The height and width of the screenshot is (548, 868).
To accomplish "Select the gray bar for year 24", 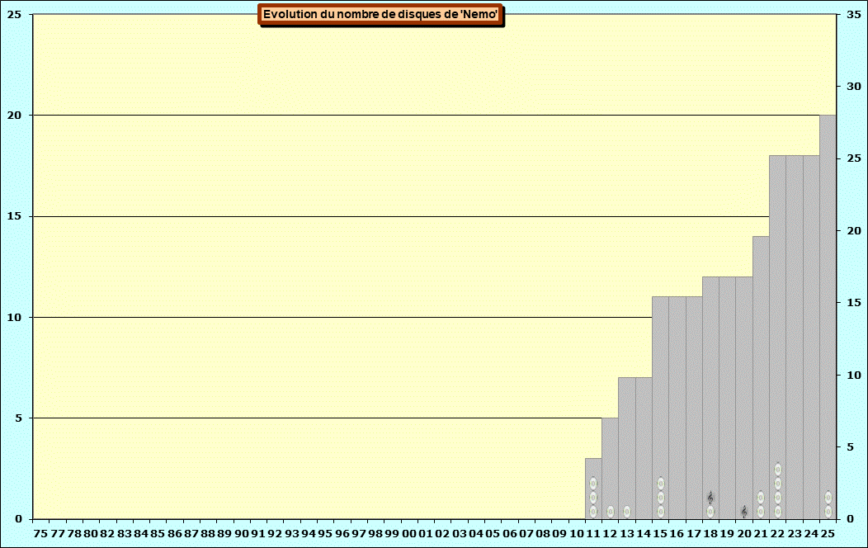I will tap(811, 337).
